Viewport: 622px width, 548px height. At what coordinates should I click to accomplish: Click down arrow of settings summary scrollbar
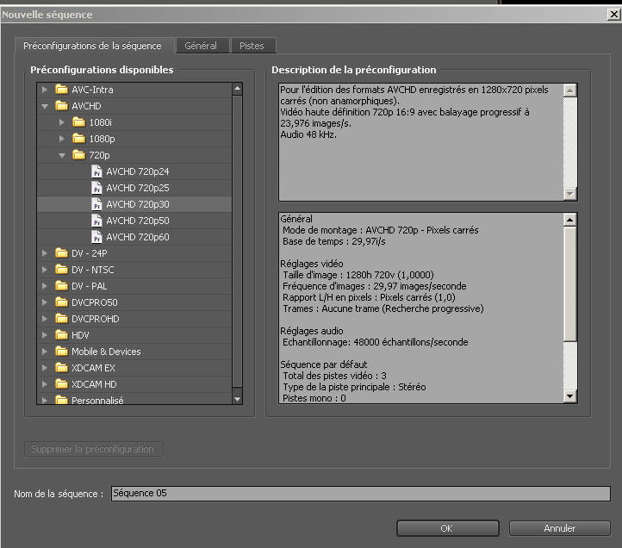(570, 396)
